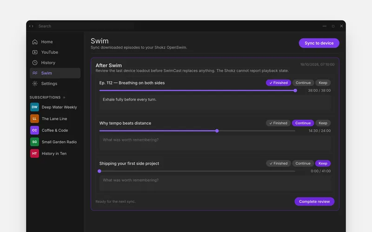Click notes field under Why tempo beats distance

[215, 143]
